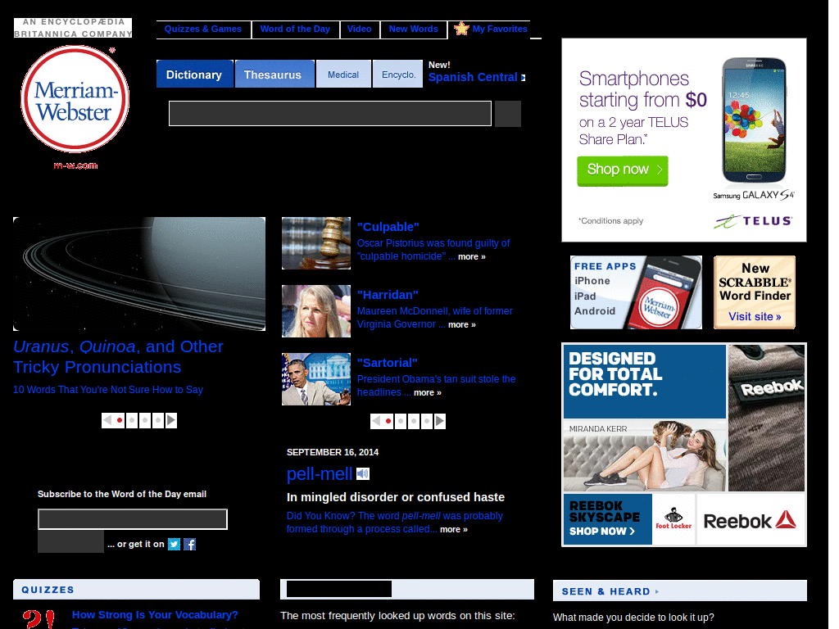839x629 pixels.
Task: Click more link after culpable homicide text
Action: pos(471,256)
